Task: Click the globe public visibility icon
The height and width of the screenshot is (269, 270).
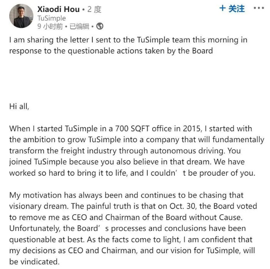Action: (100, 26)
